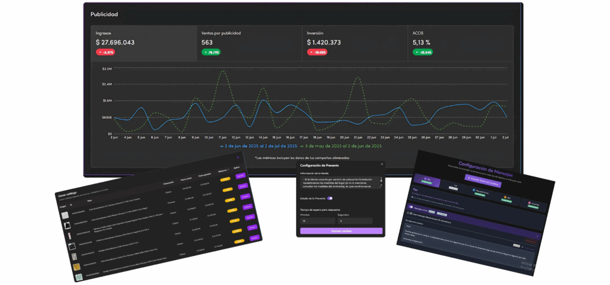Click the Configuración de Mensajes title
Screen dimensions: 610x285
click(486, 169)
